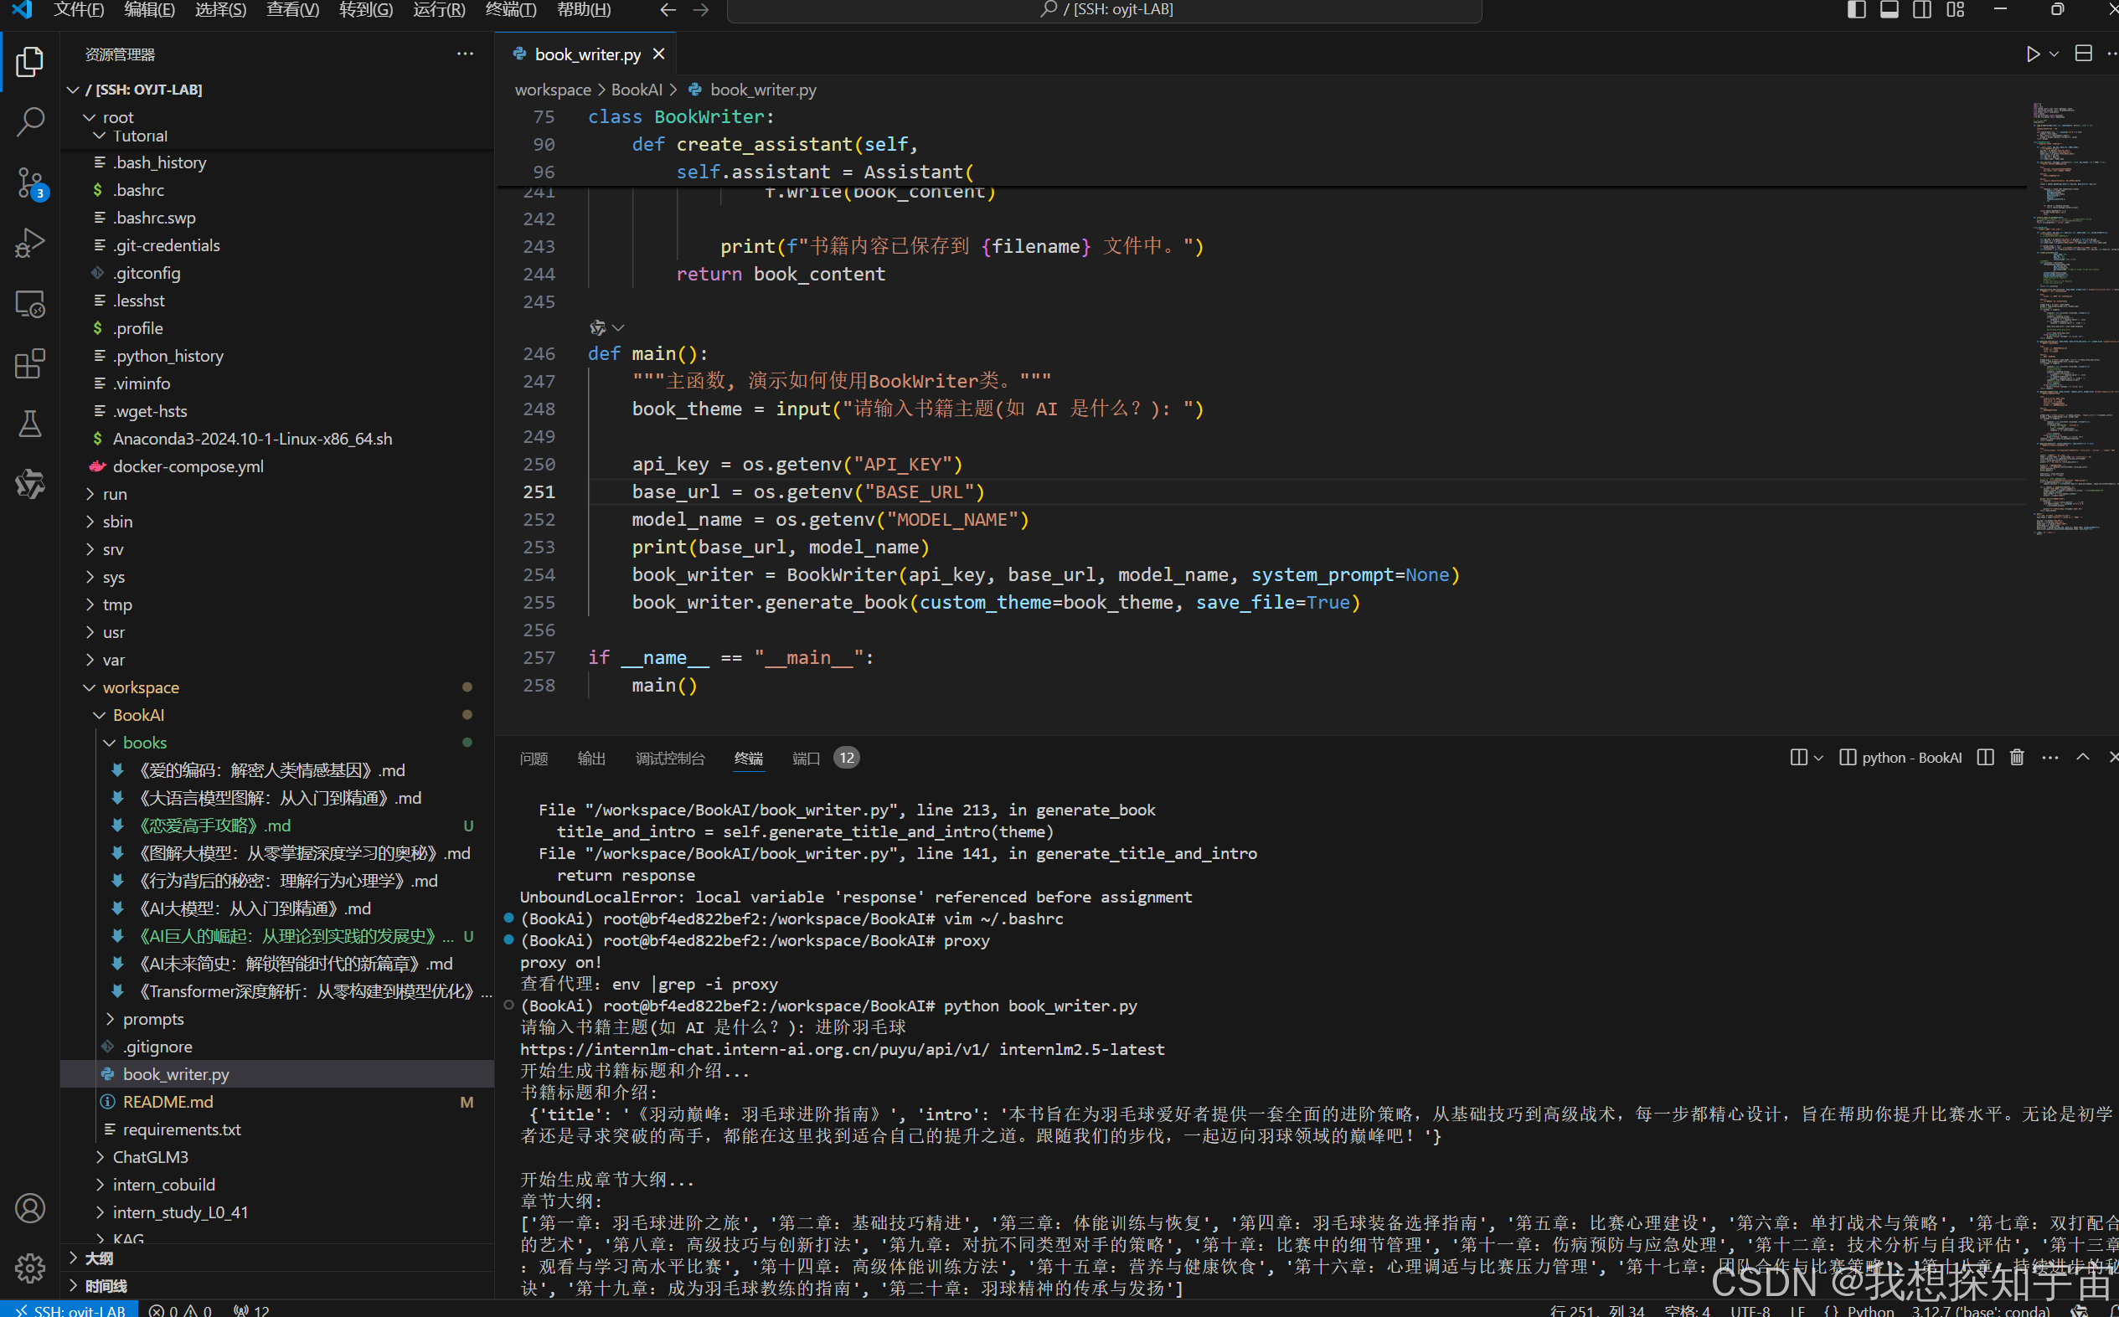This screenshot has height=1317, width=2119.
Task: Select the python - BookAI terminal
Action: coord(1900,758)
